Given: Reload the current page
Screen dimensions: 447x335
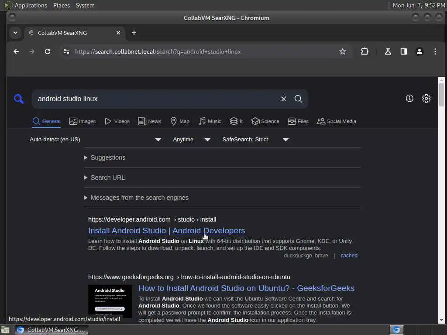Looking at the screenshot, I should [x=48, y=51].
